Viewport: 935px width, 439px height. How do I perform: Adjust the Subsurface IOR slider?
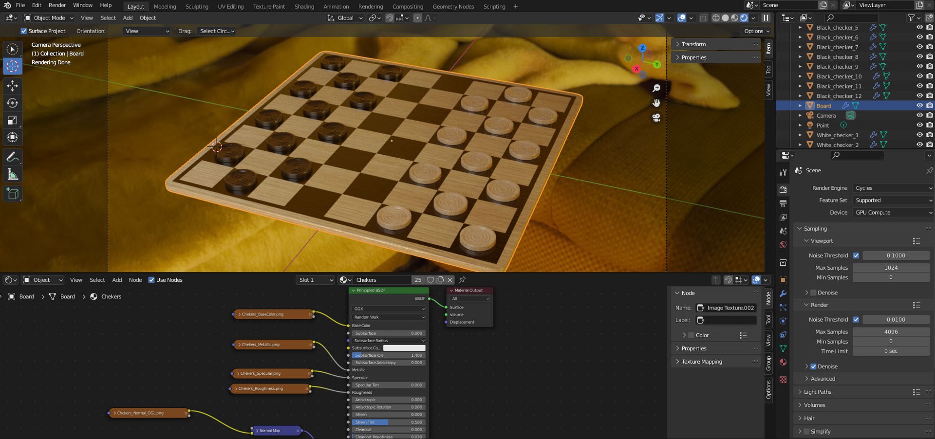pos(388,355)
